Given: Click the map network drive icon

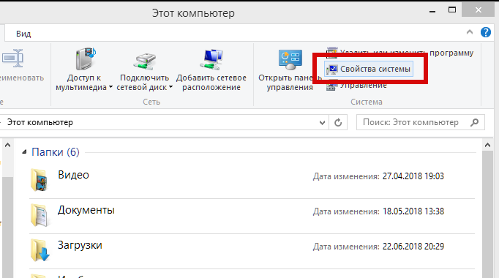Looking at the screenshot, I should [x=145, y=61].
